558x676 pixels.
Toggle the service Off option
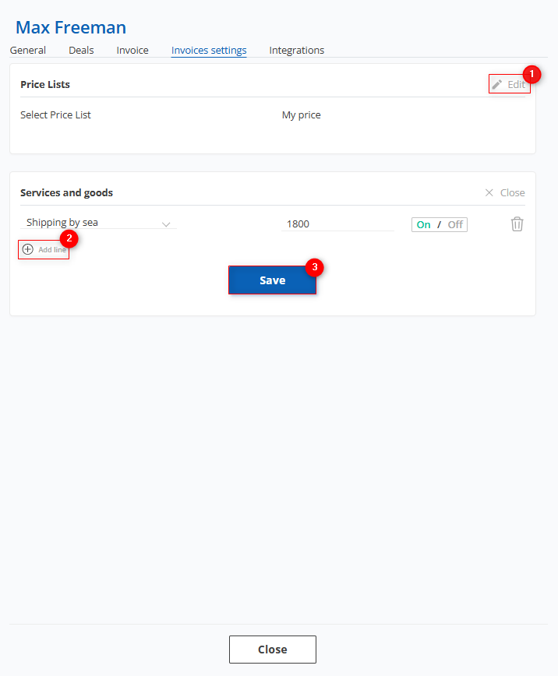(455, 224)
